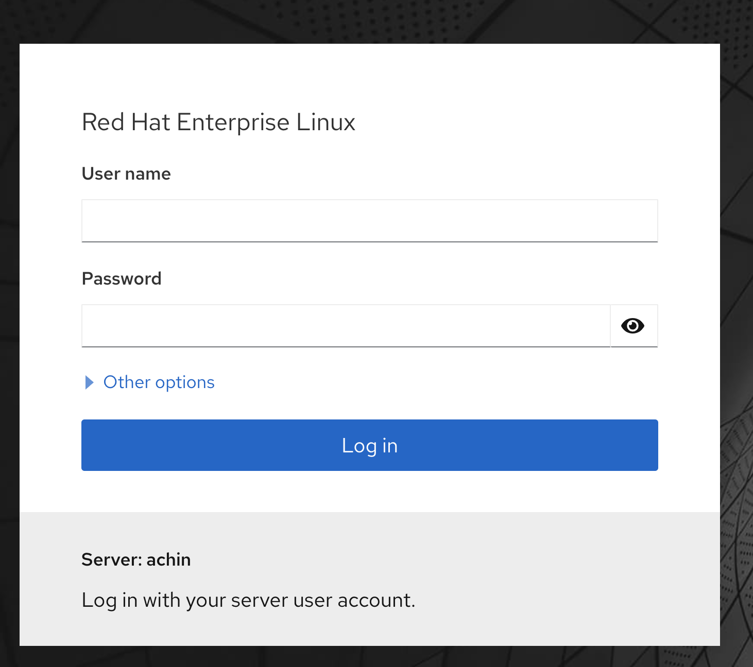The height and width of the screenshot is (667, 753).
Task: Click the blue Log in button
Action: tap(369, 445)
